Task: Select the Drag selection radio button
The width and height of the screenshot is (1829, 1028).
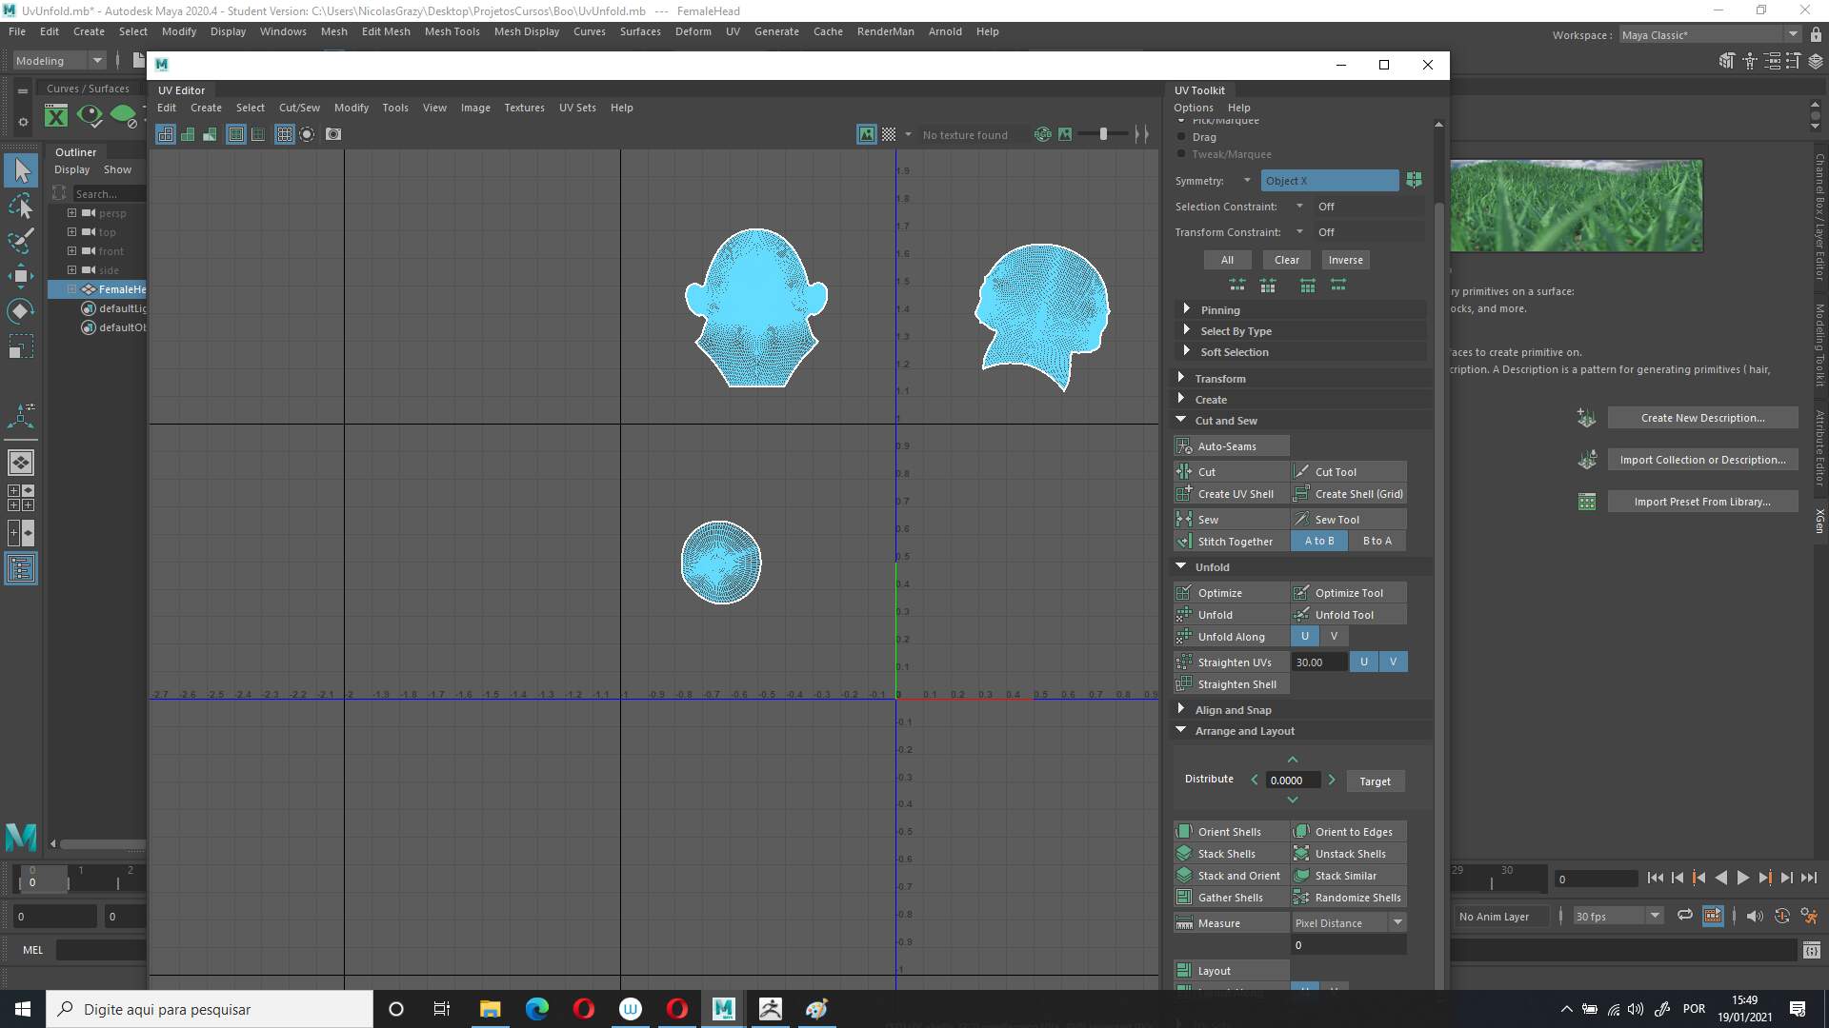Action: 1181,136
